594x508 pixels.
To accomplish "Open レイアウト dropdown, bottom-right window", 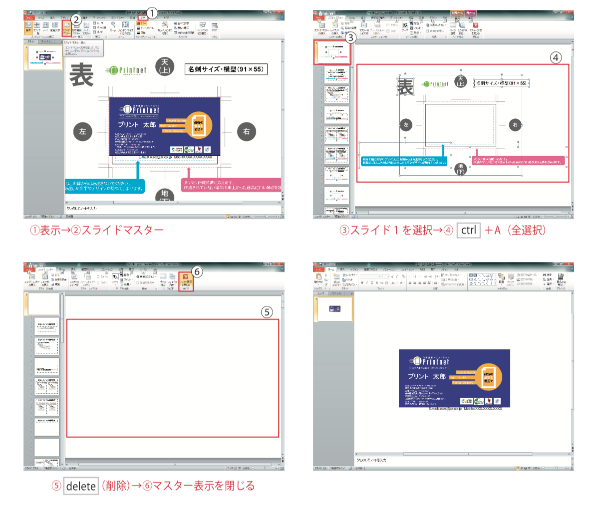I will (349, 275).
